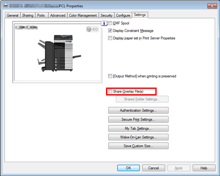Switch to the General tab
220x176 pixels.
point(13,15)
